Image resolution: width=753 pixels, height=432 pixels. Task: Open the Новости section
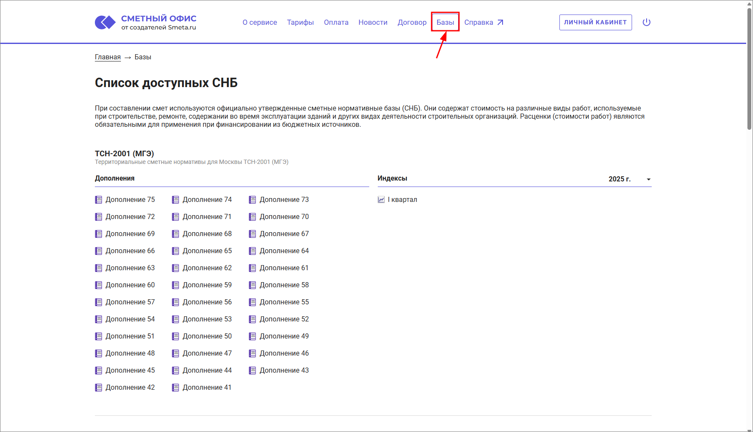(373, 22)
